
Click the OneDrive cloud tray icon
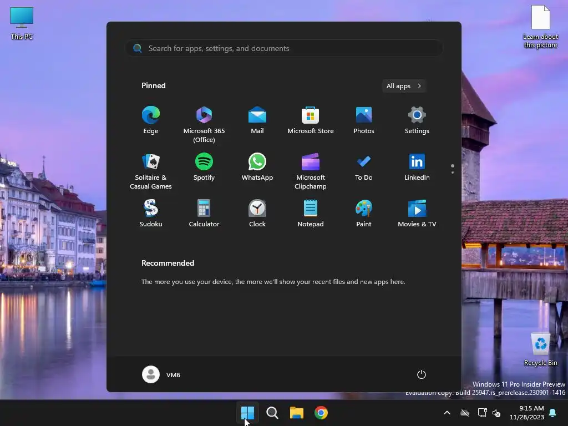tap(465, 413)
